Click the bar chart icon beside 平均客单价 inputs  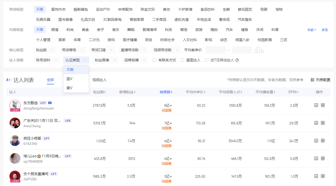(x=260, y=49)
